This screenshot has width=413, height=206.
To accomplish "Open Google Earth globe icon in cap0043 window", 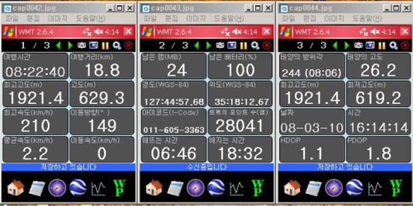I will tap(216, 188).
